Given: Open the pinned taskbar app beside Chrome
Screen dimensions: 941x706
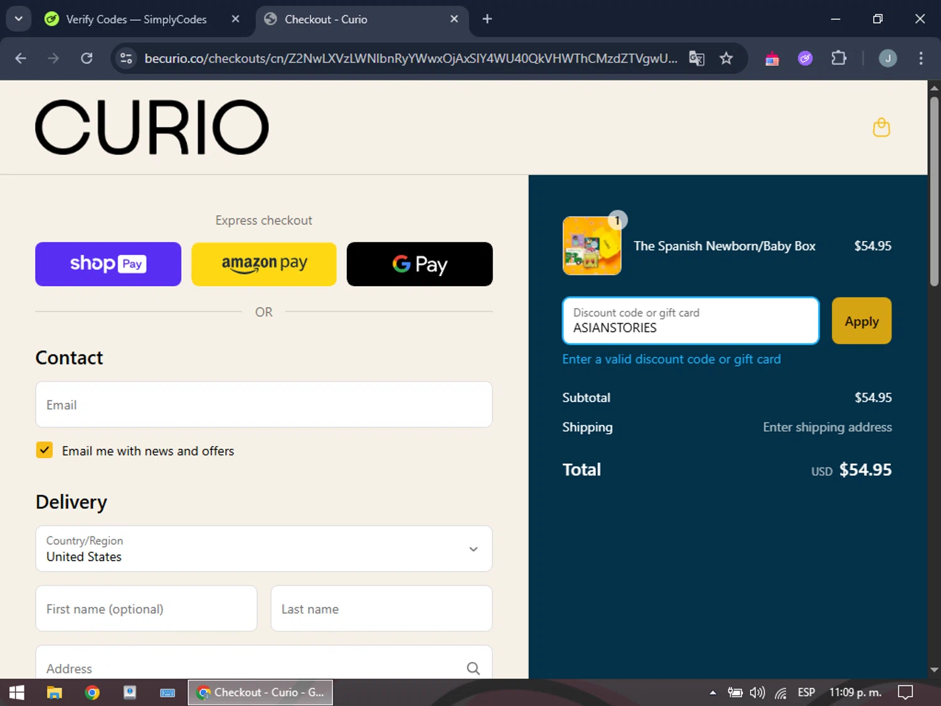Looking at the screenshot, I should pyautogui.click(x=130, y=692).
